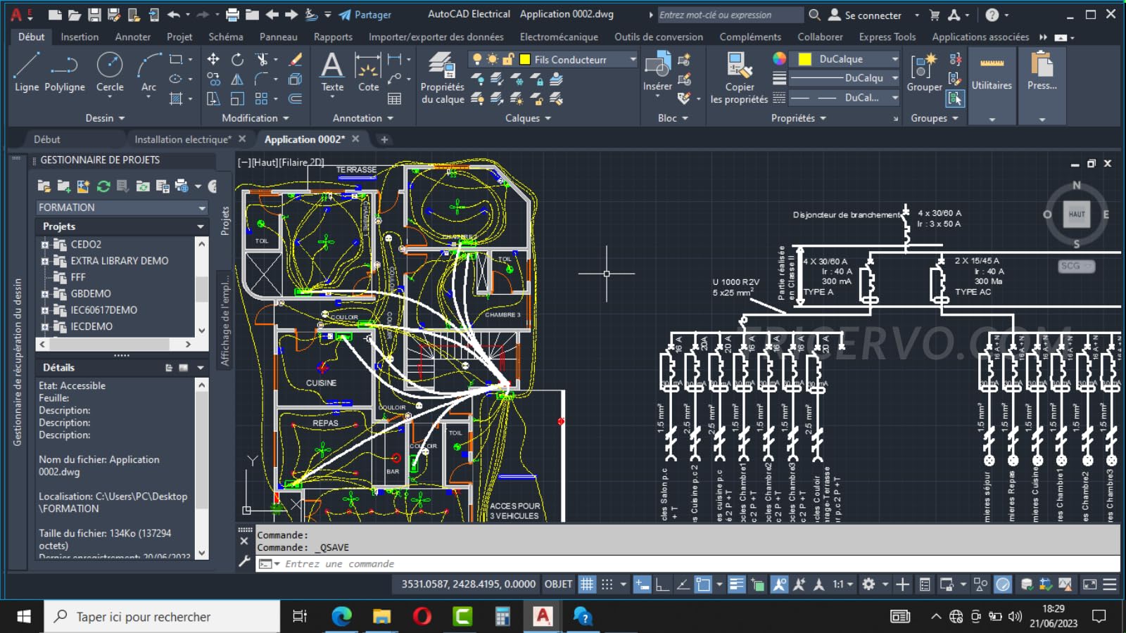Toggle the drawing grid display in status bar
The width and height of the screenshot is (1126, 633).
click(587, 584)
